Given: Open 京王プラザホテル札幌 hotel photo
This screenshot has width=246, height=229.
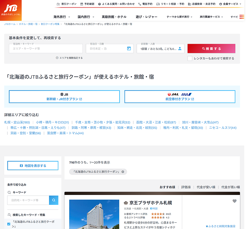Looking at the screenshot, I should click(94, 214).
